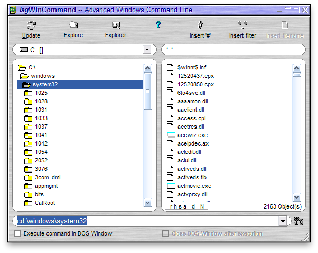Viewport: 318px width, 253px height.
Task: Click the Insert filter asterisks icon
Action: click(x=242, y=25)
